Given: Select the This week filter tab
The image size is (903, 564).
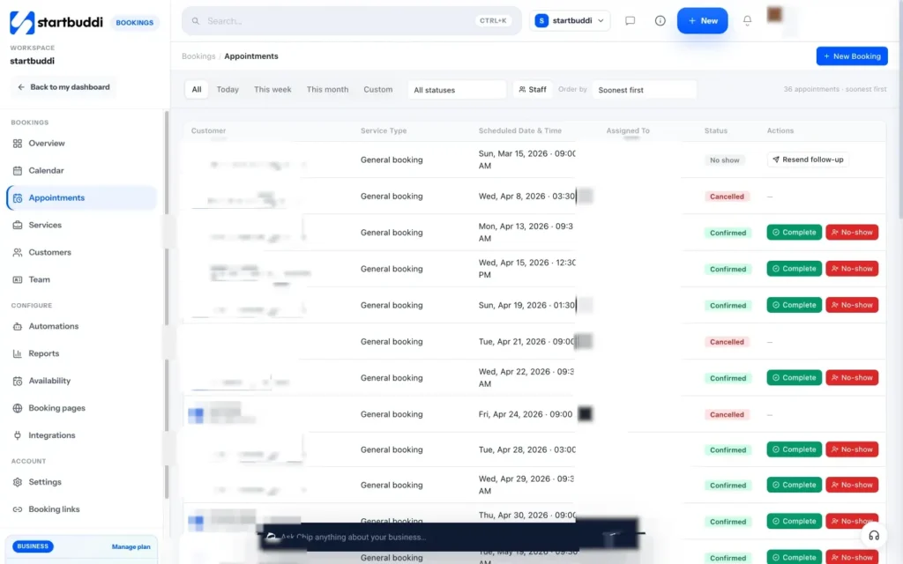Looking at the screenshot, I should click(x=272, y=90).
